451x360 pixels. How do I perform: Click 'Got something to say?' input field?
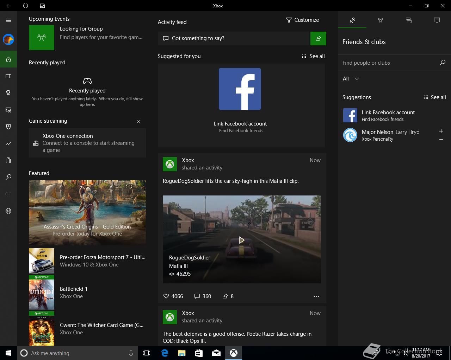point(233,38)
